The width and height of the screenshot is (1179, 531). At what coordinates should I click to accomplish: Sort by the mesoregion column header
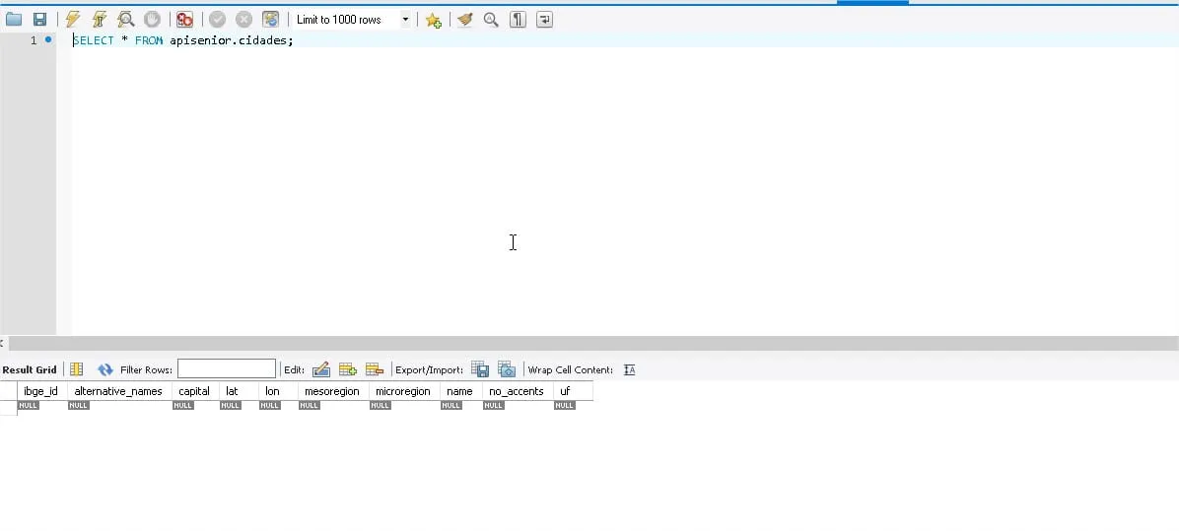tap(331, 391)
